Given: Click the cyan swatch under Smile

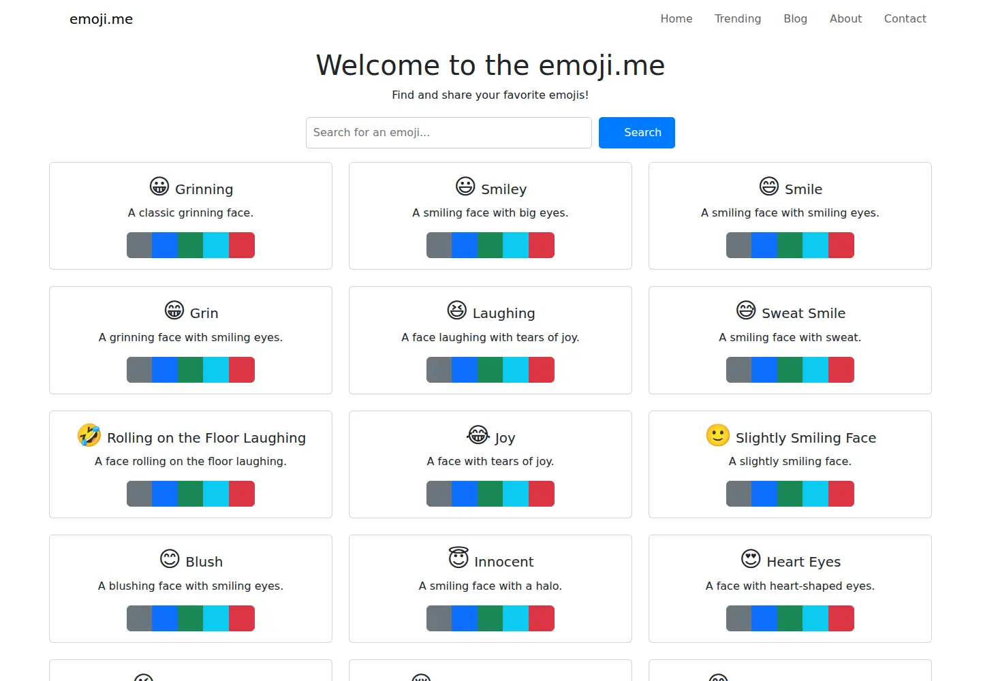Looking at the screenshot, I should pos(815,245).
